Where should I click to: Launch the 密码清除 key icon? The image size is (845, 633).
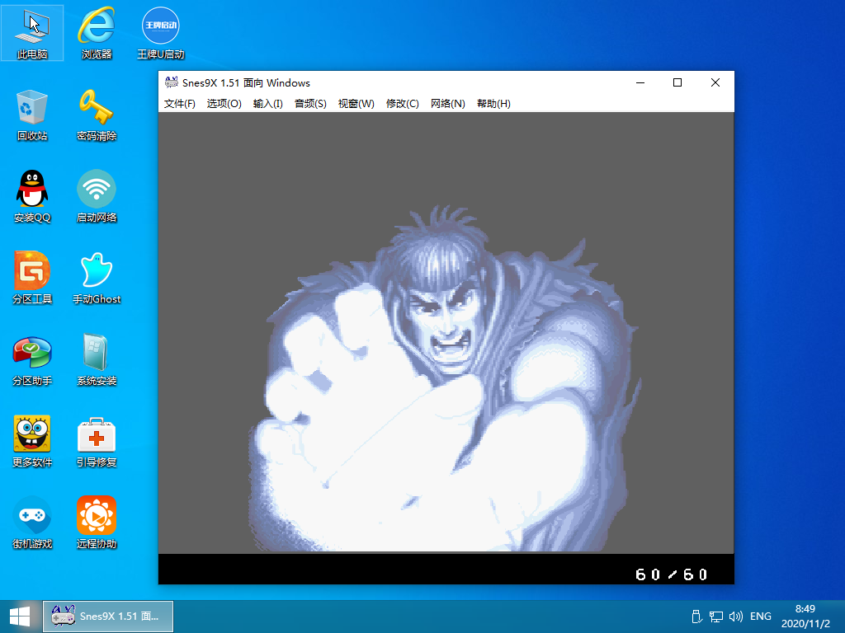pyautogui.click(x=97, y=115)
